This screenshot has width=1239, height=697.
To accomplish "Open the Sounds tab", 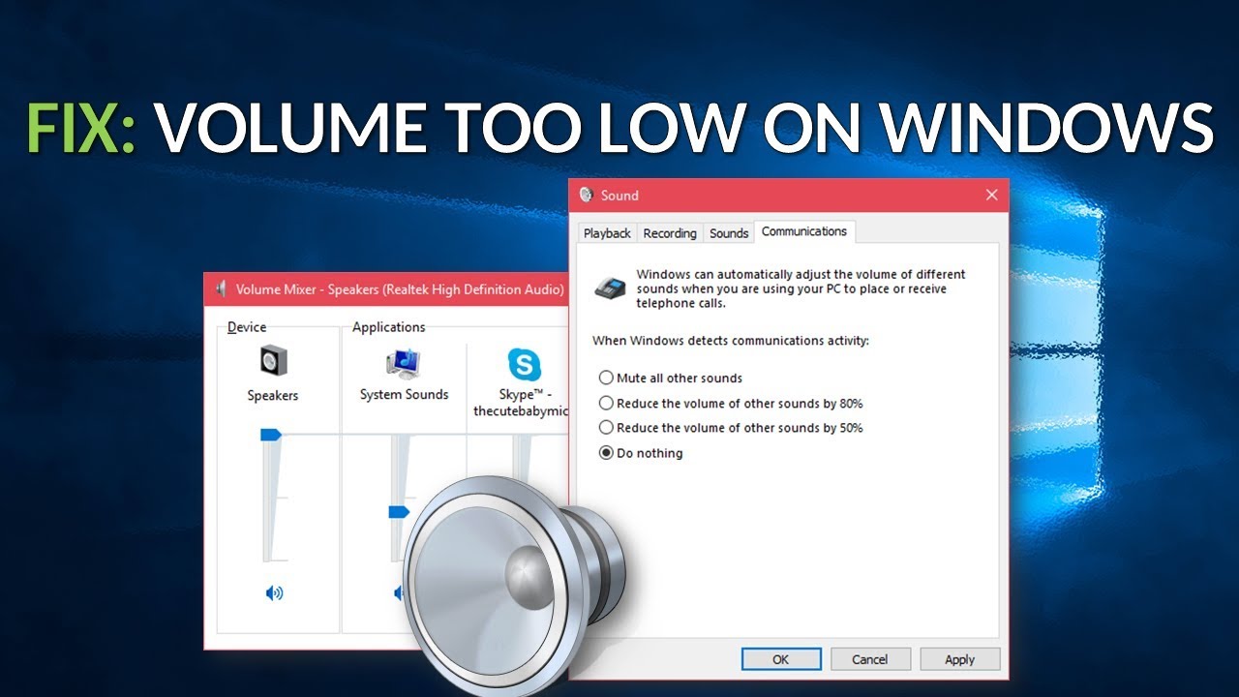I will point(729,233).
